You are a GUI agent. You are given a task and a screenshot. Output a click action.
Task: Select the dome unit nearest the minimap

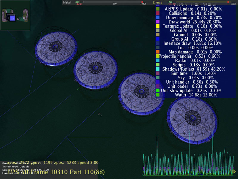[56, 48]
